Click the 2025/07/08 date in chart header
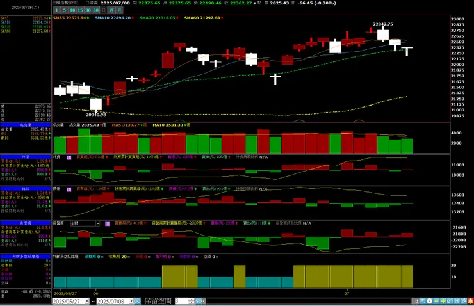Viewport: 474px width, 306px height. (115, 3)
